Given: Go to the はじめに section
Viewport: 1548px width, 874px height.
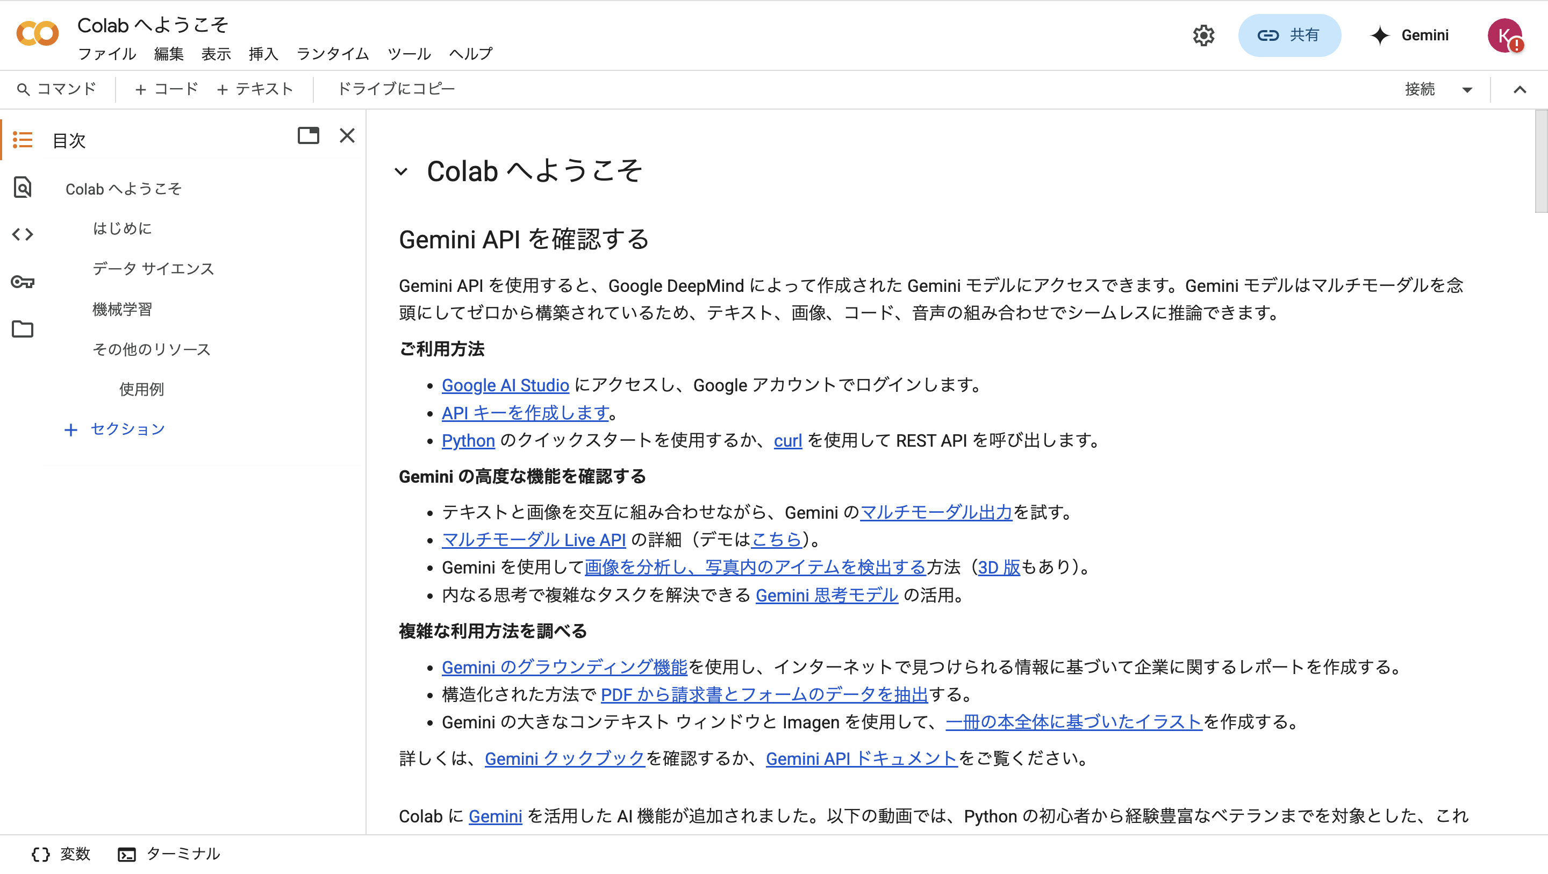Looking at the screenshot, I should pos(123,228).
